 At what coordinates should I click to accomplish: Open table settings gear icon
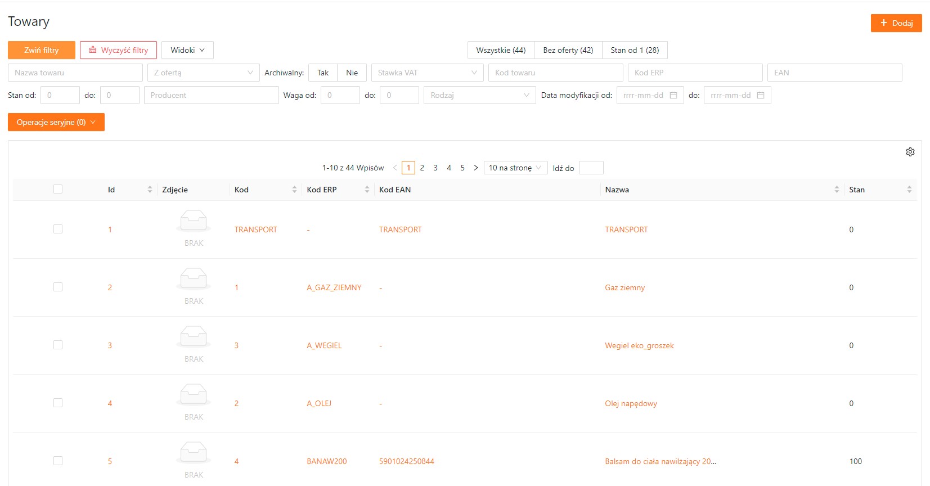click(x=910, y=152)
